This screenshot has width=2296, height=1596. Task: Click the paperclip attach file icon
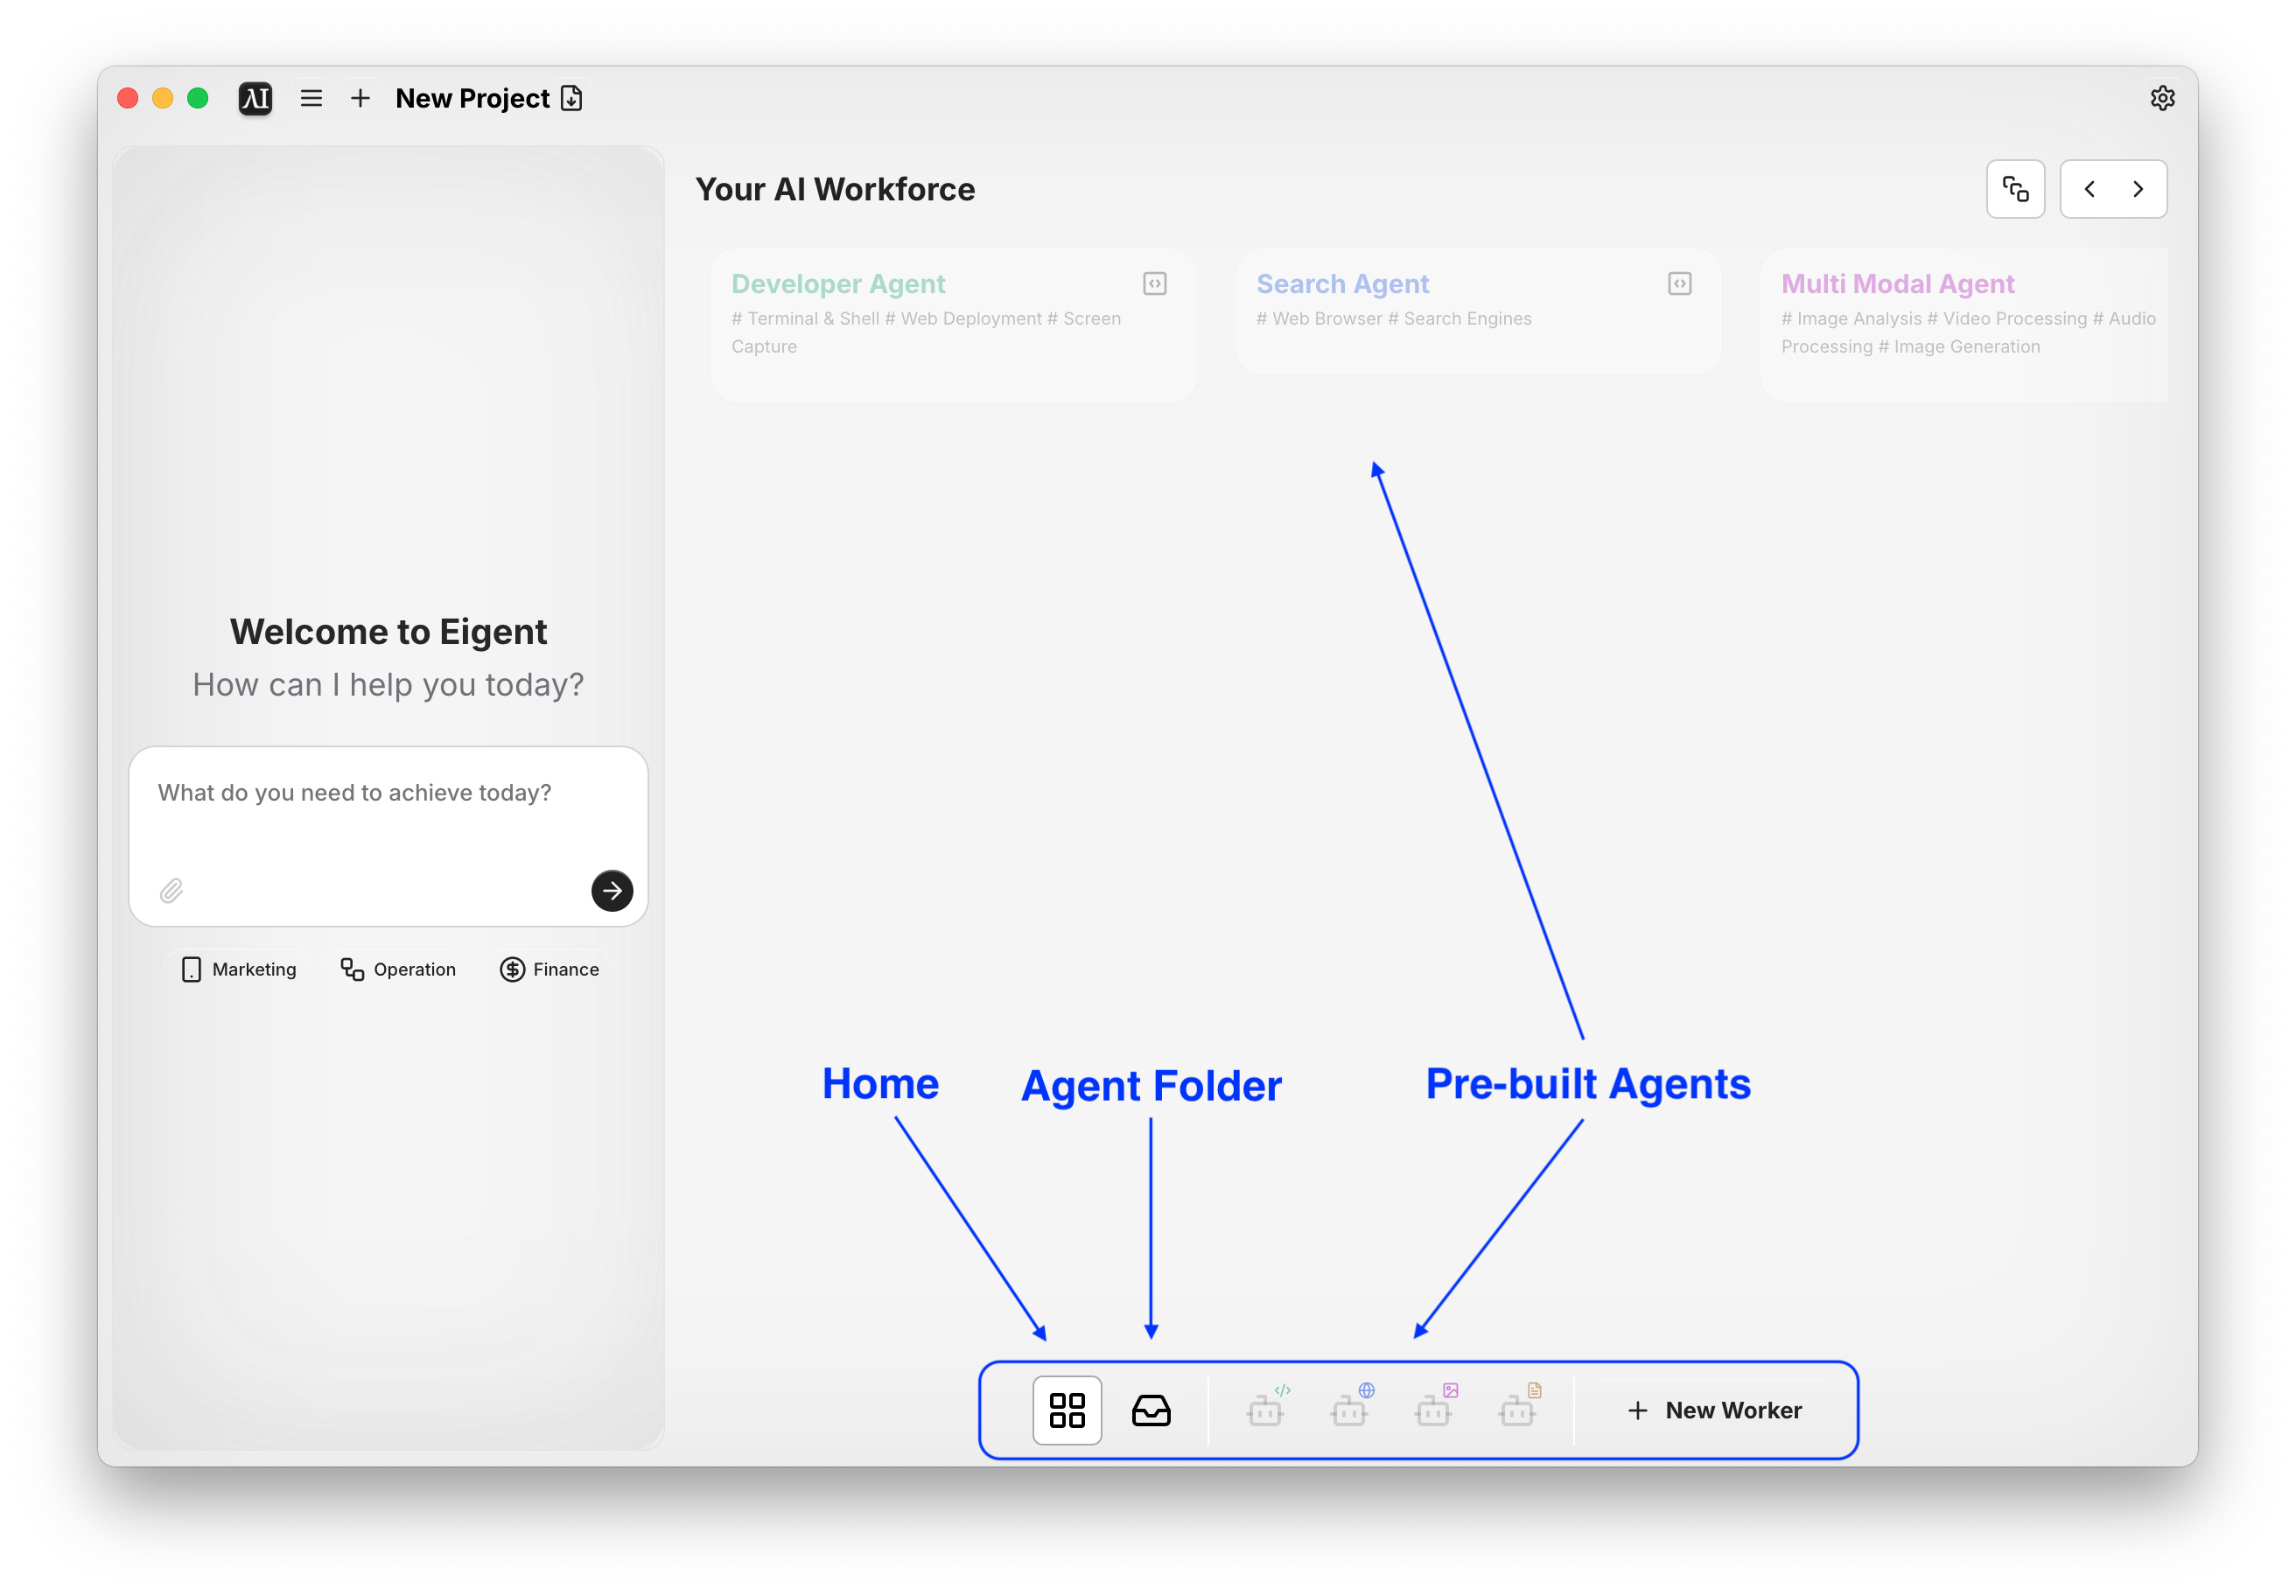(171, 890)
